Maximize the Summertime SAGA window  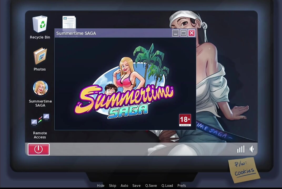(183, 33)
